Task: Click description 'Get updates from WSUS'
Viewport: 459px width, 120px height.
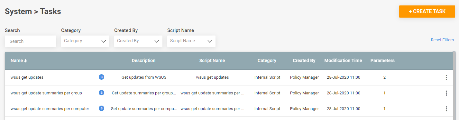Action: pyautogui.click(x=144, y=77)
